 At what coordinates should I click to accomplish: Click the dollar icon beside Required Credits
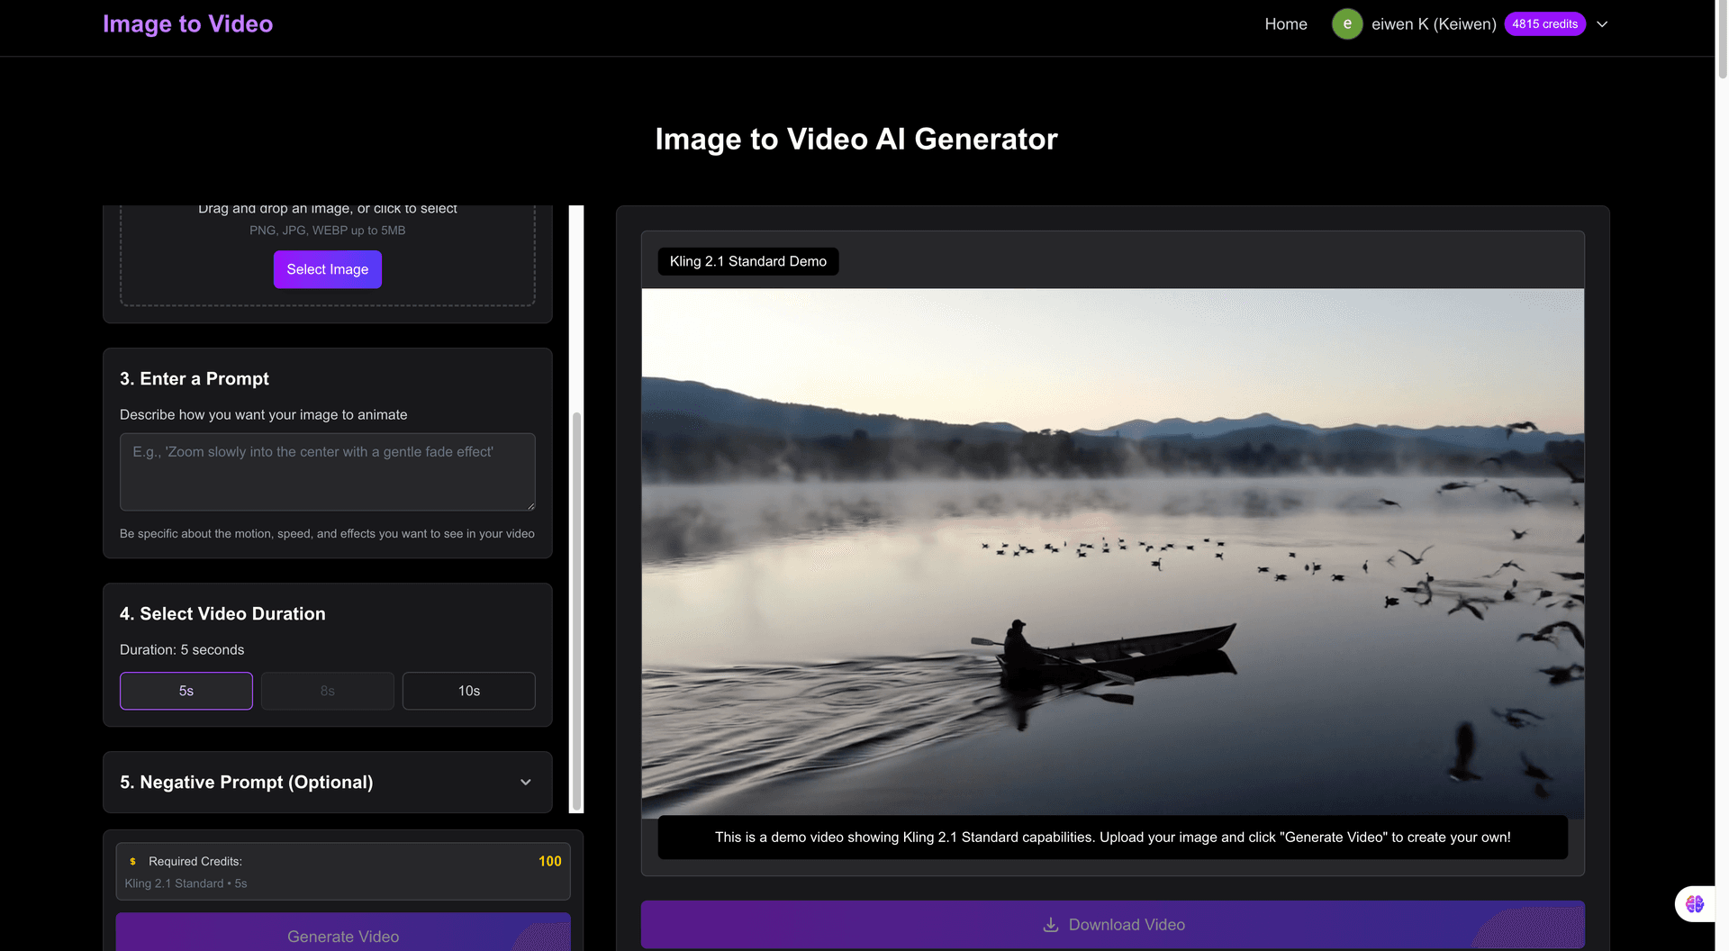[x=132, y=861]
